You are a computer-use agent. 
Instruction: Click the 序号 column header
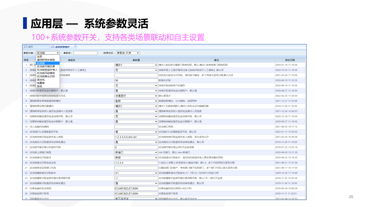26,60
